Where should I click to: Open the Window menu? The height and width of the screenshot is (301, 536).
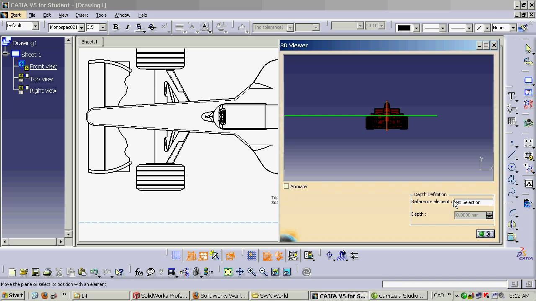coord(122,15)
